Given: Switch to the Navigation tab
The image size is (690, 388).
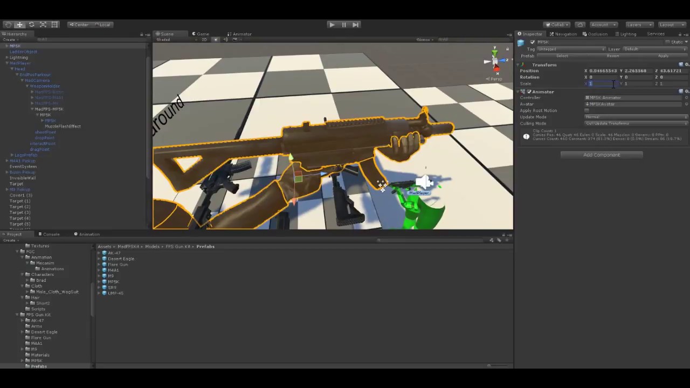Looking at the screenshot, I should (563, 34).
